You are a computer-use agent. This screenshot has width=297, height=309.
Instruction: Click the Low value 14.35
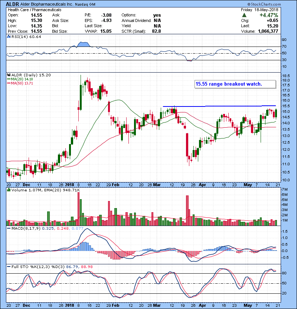pyautogui.click(x=36, y=26)
